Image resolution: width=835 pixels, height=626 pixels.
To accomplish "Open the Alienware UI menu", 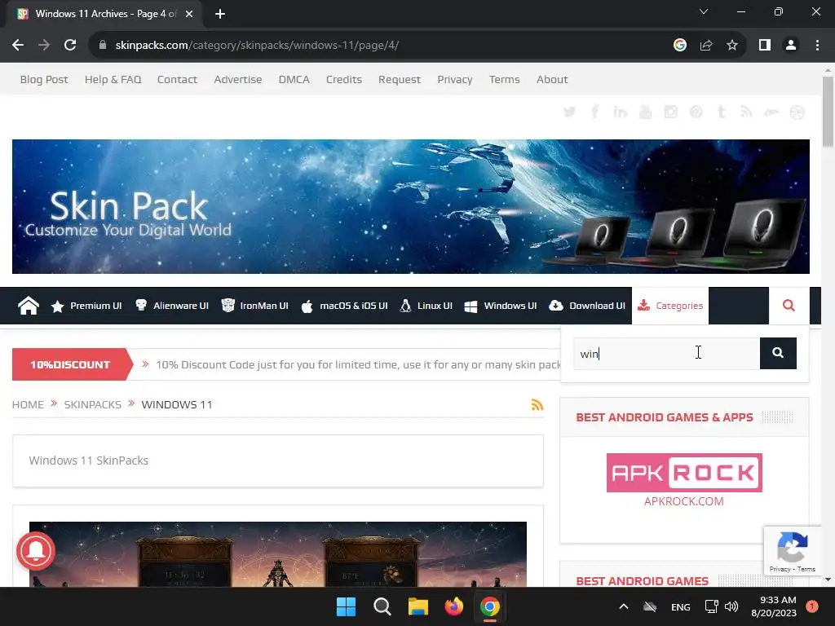I will 171,306.
